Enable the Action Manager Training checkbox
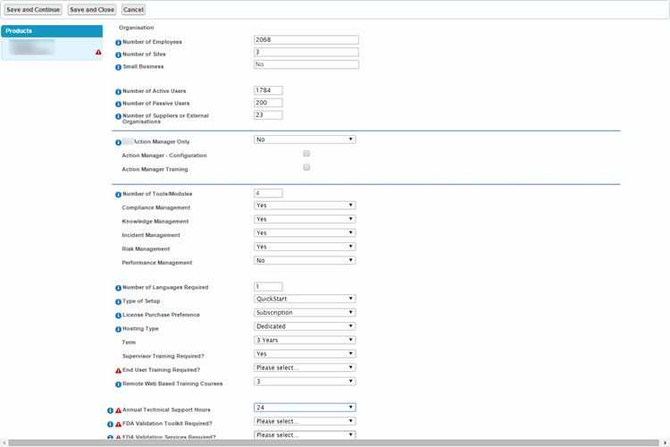670x447 pixels. 306,167
